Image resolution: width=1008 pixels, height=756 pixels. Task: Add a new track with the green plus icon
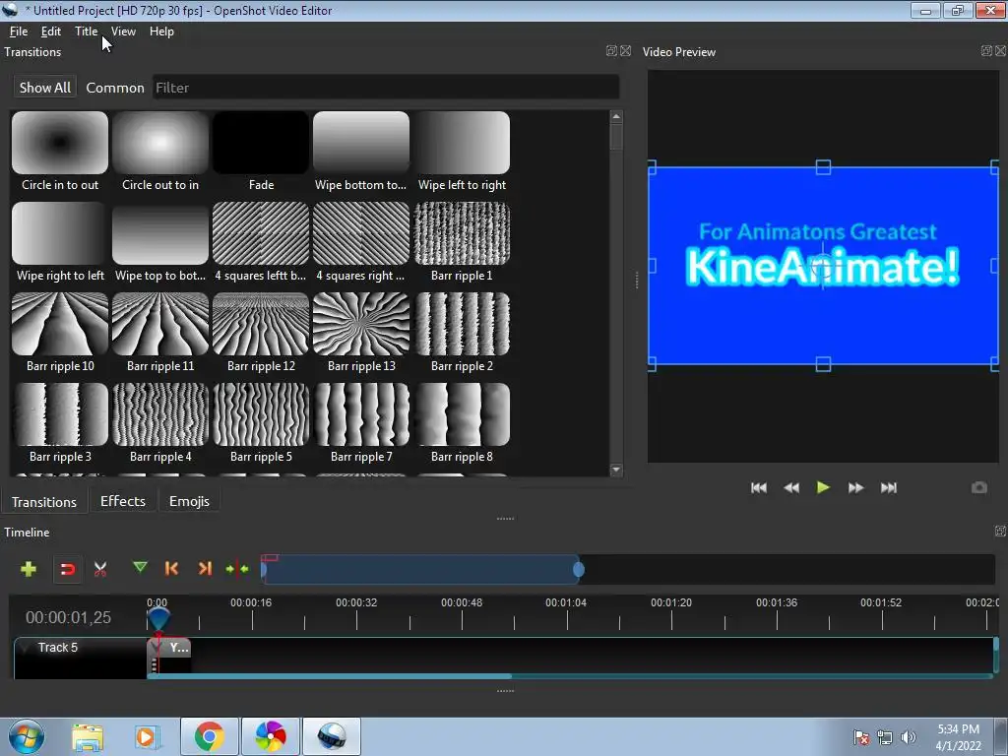click(x=29, y=569)
